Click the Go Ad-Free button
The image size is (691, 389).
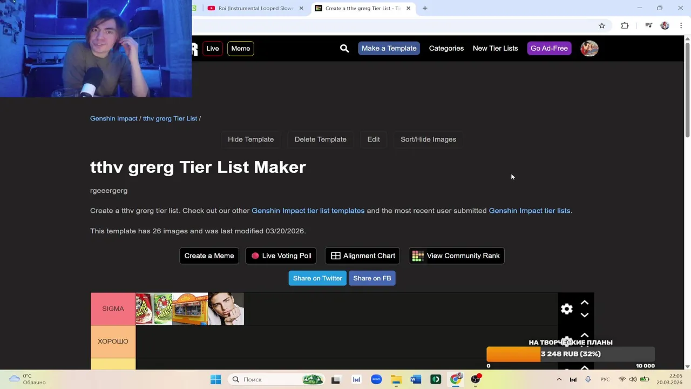pyautogui.click(x=549, y=49)
